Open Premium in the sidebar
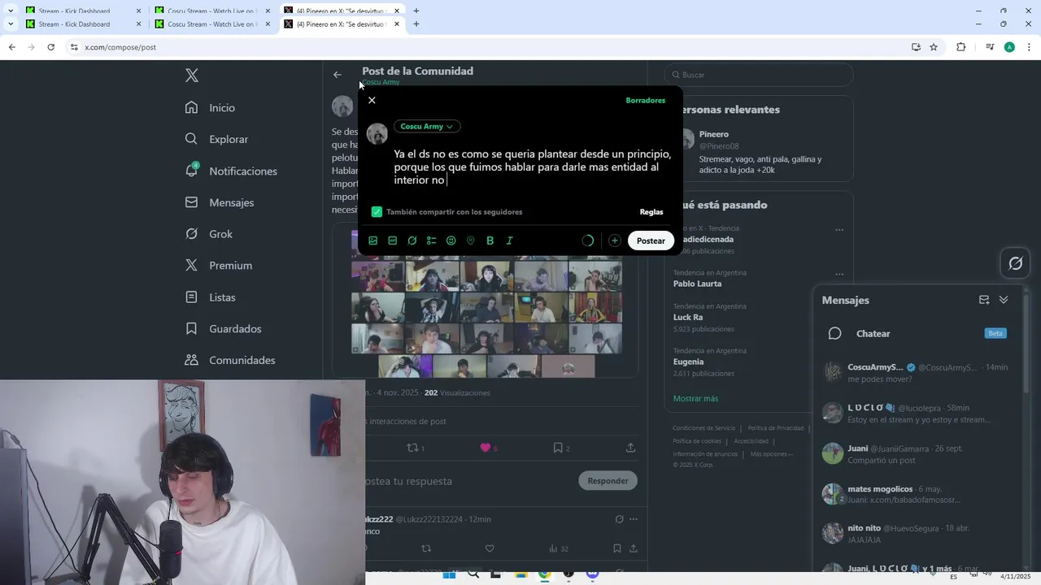Image resolution: width=1041 pixels, height=585 pixels. pos(219,266)
